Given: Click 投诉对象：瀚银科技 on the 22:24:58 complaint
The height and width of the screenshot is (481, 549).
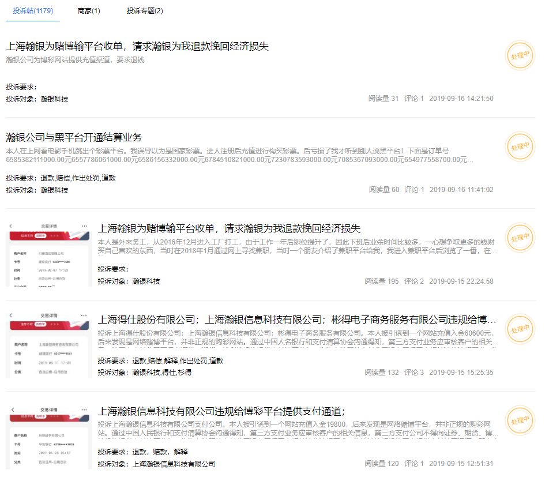Looking at the screenshot, I should pyautogui.click(x=129, y=281).
